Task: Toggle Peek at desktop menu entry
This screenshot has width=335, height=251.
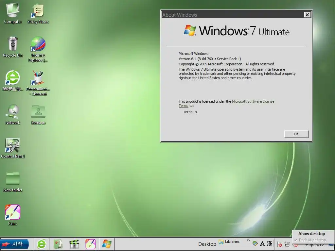Action: [312, 240]
